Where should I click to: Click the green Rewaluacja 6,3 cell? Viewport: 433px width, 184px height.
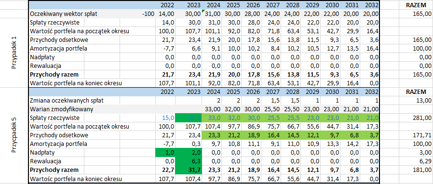pyautogui.click(x=189, y=161)
